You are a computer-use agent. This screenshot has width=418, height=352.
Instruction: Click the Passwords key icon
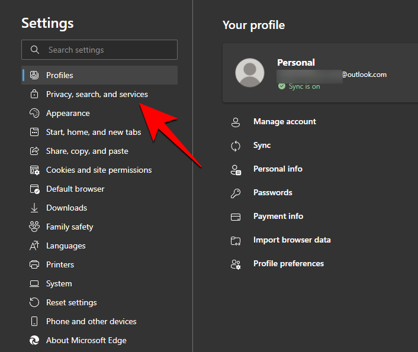tap(236, 193)
